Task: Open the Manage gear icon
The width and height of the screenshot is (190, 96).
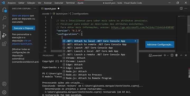Action: [x=4, y=92]
